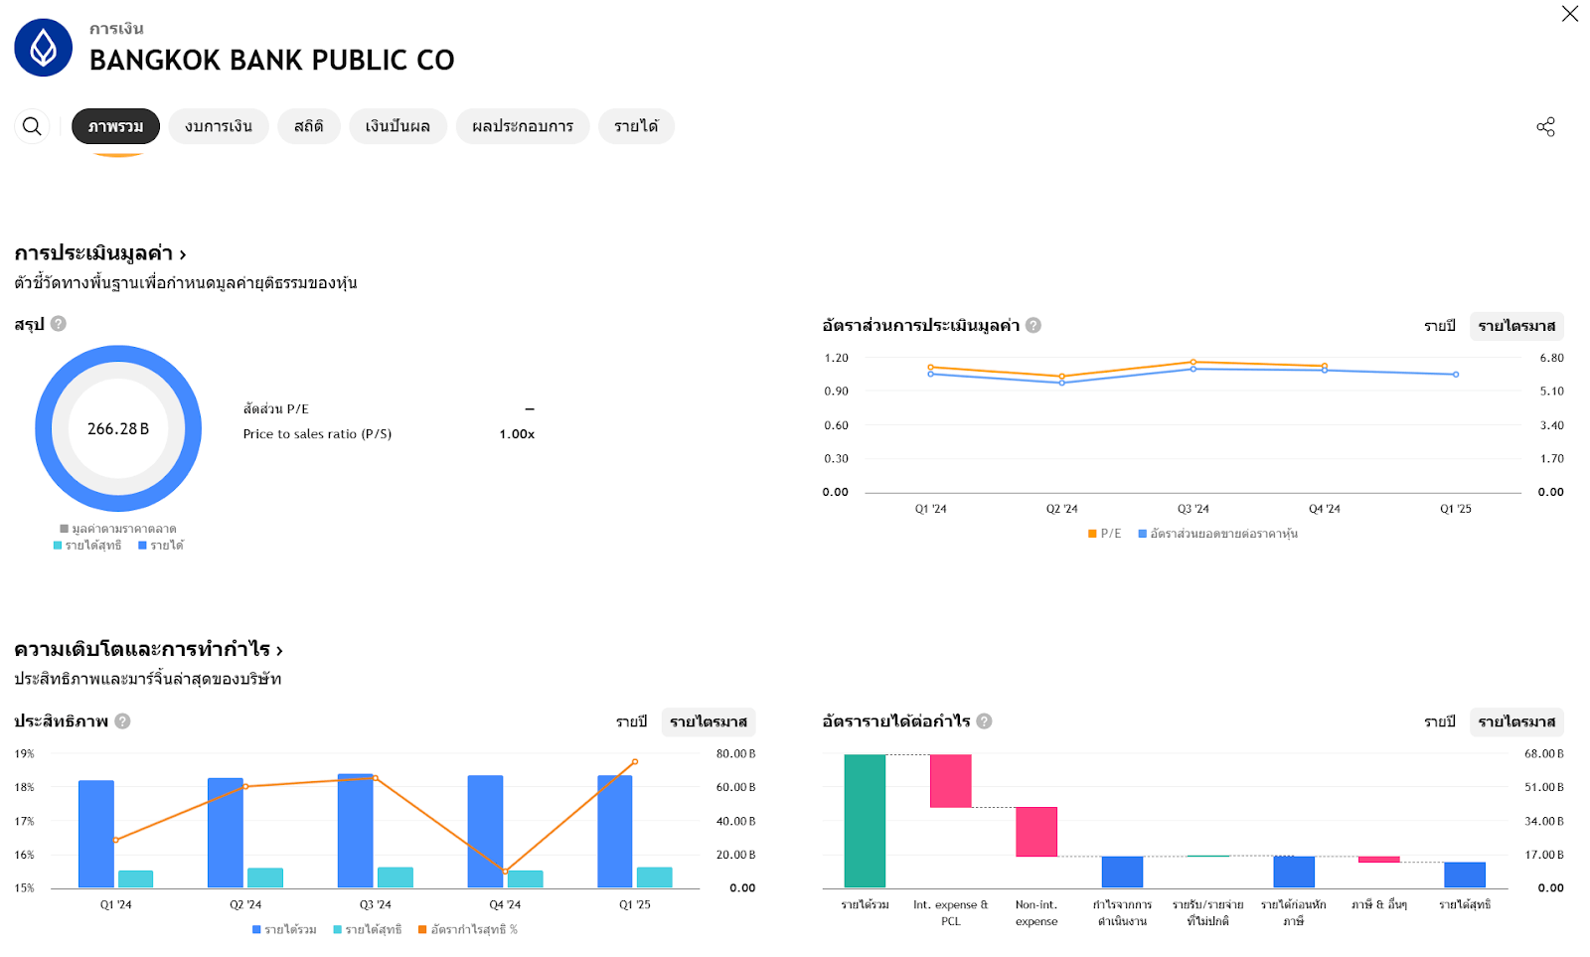Open the search magnifier icon
Image resolution: width=1590 pixels, height=957 pixels.
point(32,126)
